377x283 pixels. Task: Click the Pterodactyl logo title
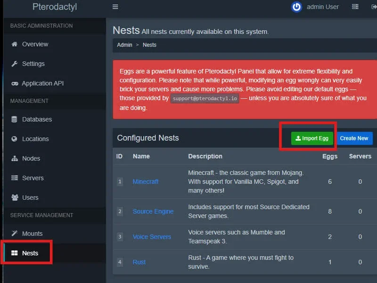tap(55, 7)
